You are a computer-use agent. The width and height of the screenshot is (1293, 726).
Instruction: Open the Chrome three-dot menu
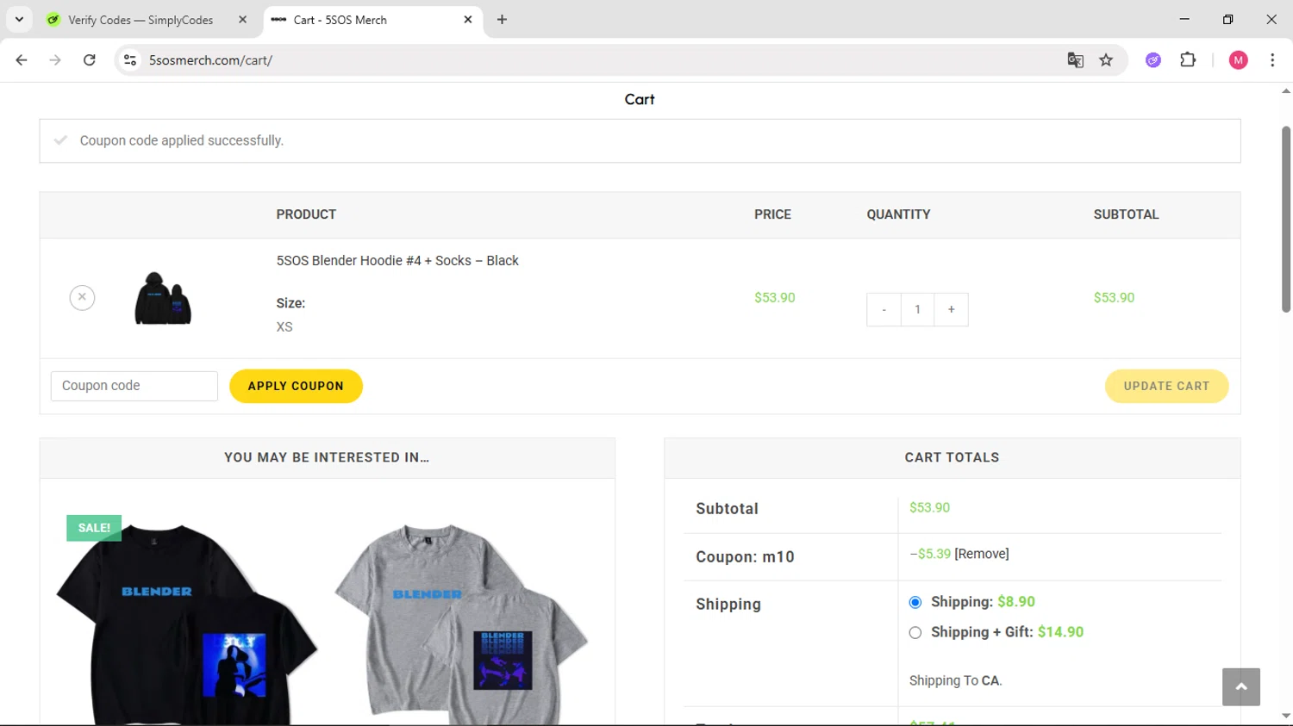(x=1272, y=60)
